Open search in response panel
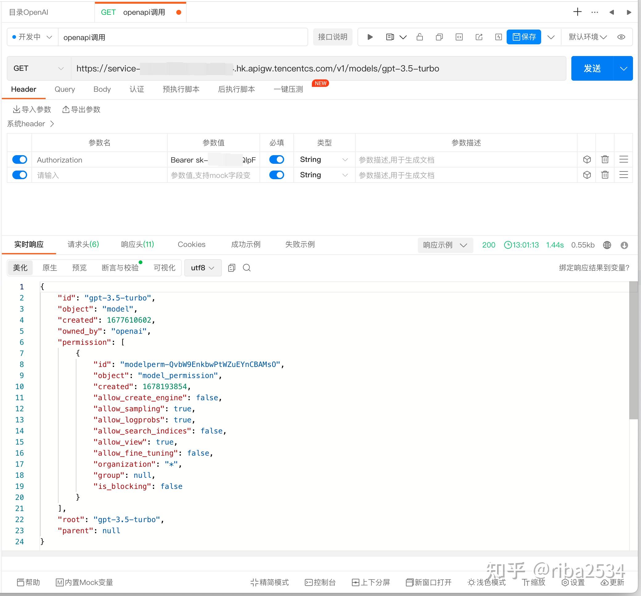Viewport: 641px width, 596px height. tap(247, 268)
